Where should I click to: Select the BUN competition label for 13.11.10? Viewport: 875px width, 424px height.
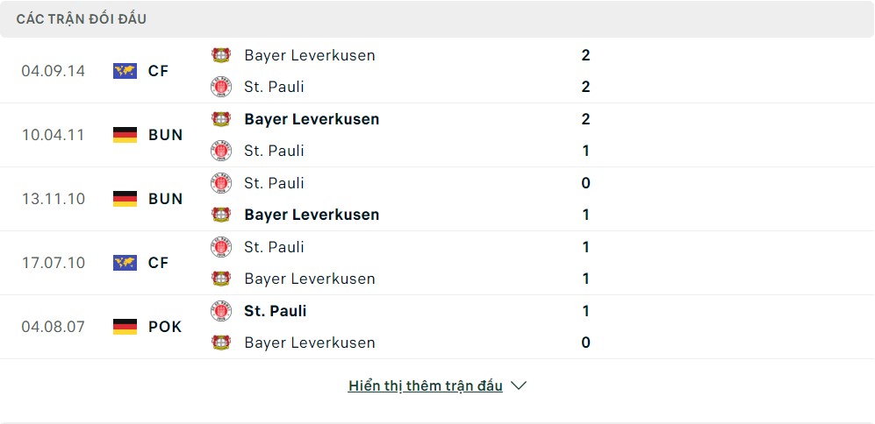166,199
